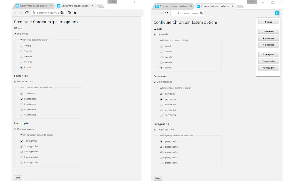Click the '2 paragraphs' button in extension popup
Image resolution: width=290 pixels, height=181 pixels.
268,61
